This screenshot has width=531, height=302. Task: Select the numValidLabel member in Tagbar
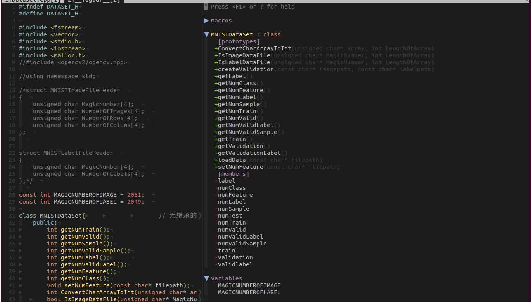pyautogui.click(x=240, y=237)
